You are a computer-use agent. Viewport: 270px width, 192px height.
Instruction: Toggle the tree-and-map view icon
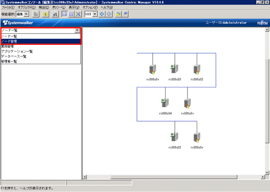65,14
